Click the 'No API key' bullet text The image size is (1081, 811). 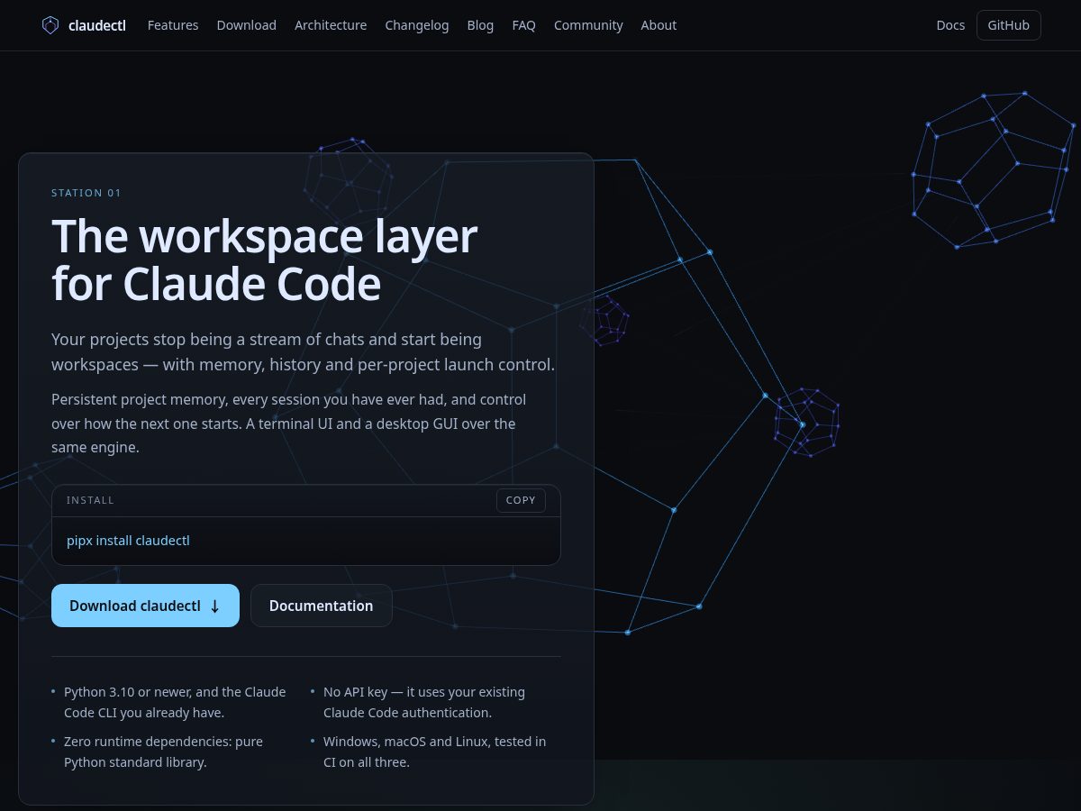pos(424,702)
